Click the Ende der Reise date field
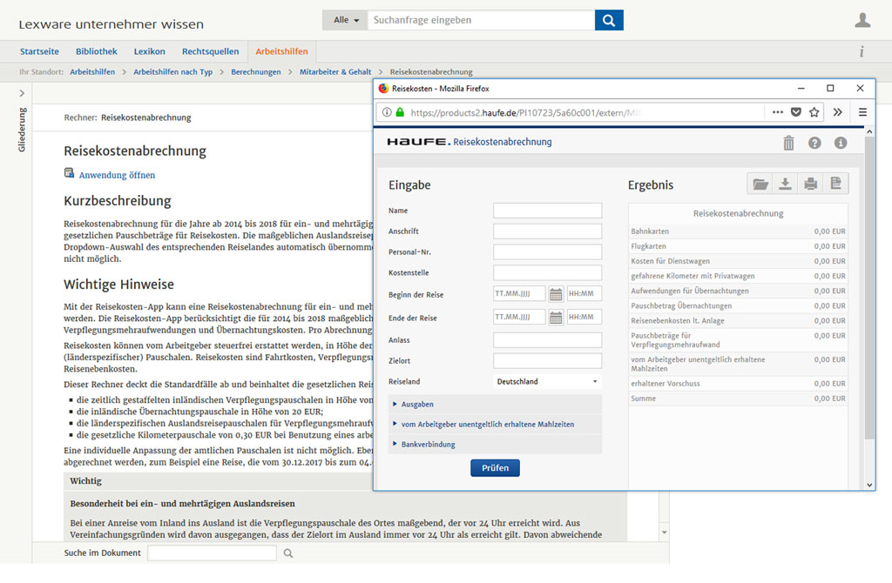 (519, 317)
